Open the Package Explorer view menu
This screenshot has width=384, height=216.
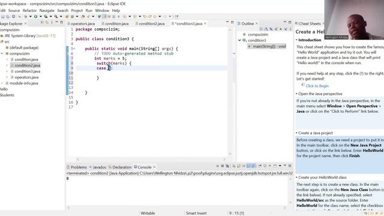click(52, 23)
